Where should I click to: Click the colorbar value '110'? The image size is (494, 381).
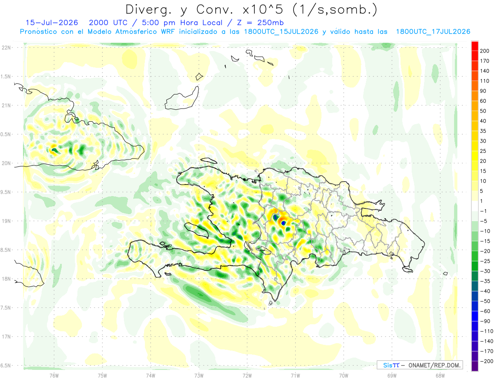[x=485, y=81]
